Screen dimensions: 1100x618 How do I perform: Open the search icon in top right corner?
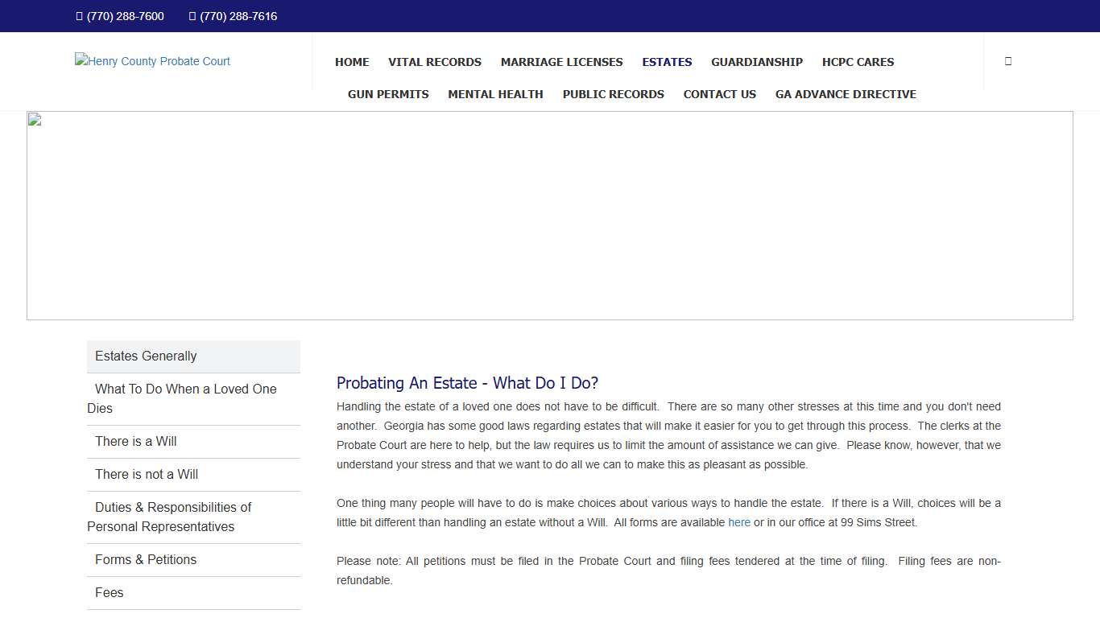(x=1007, y=60)
